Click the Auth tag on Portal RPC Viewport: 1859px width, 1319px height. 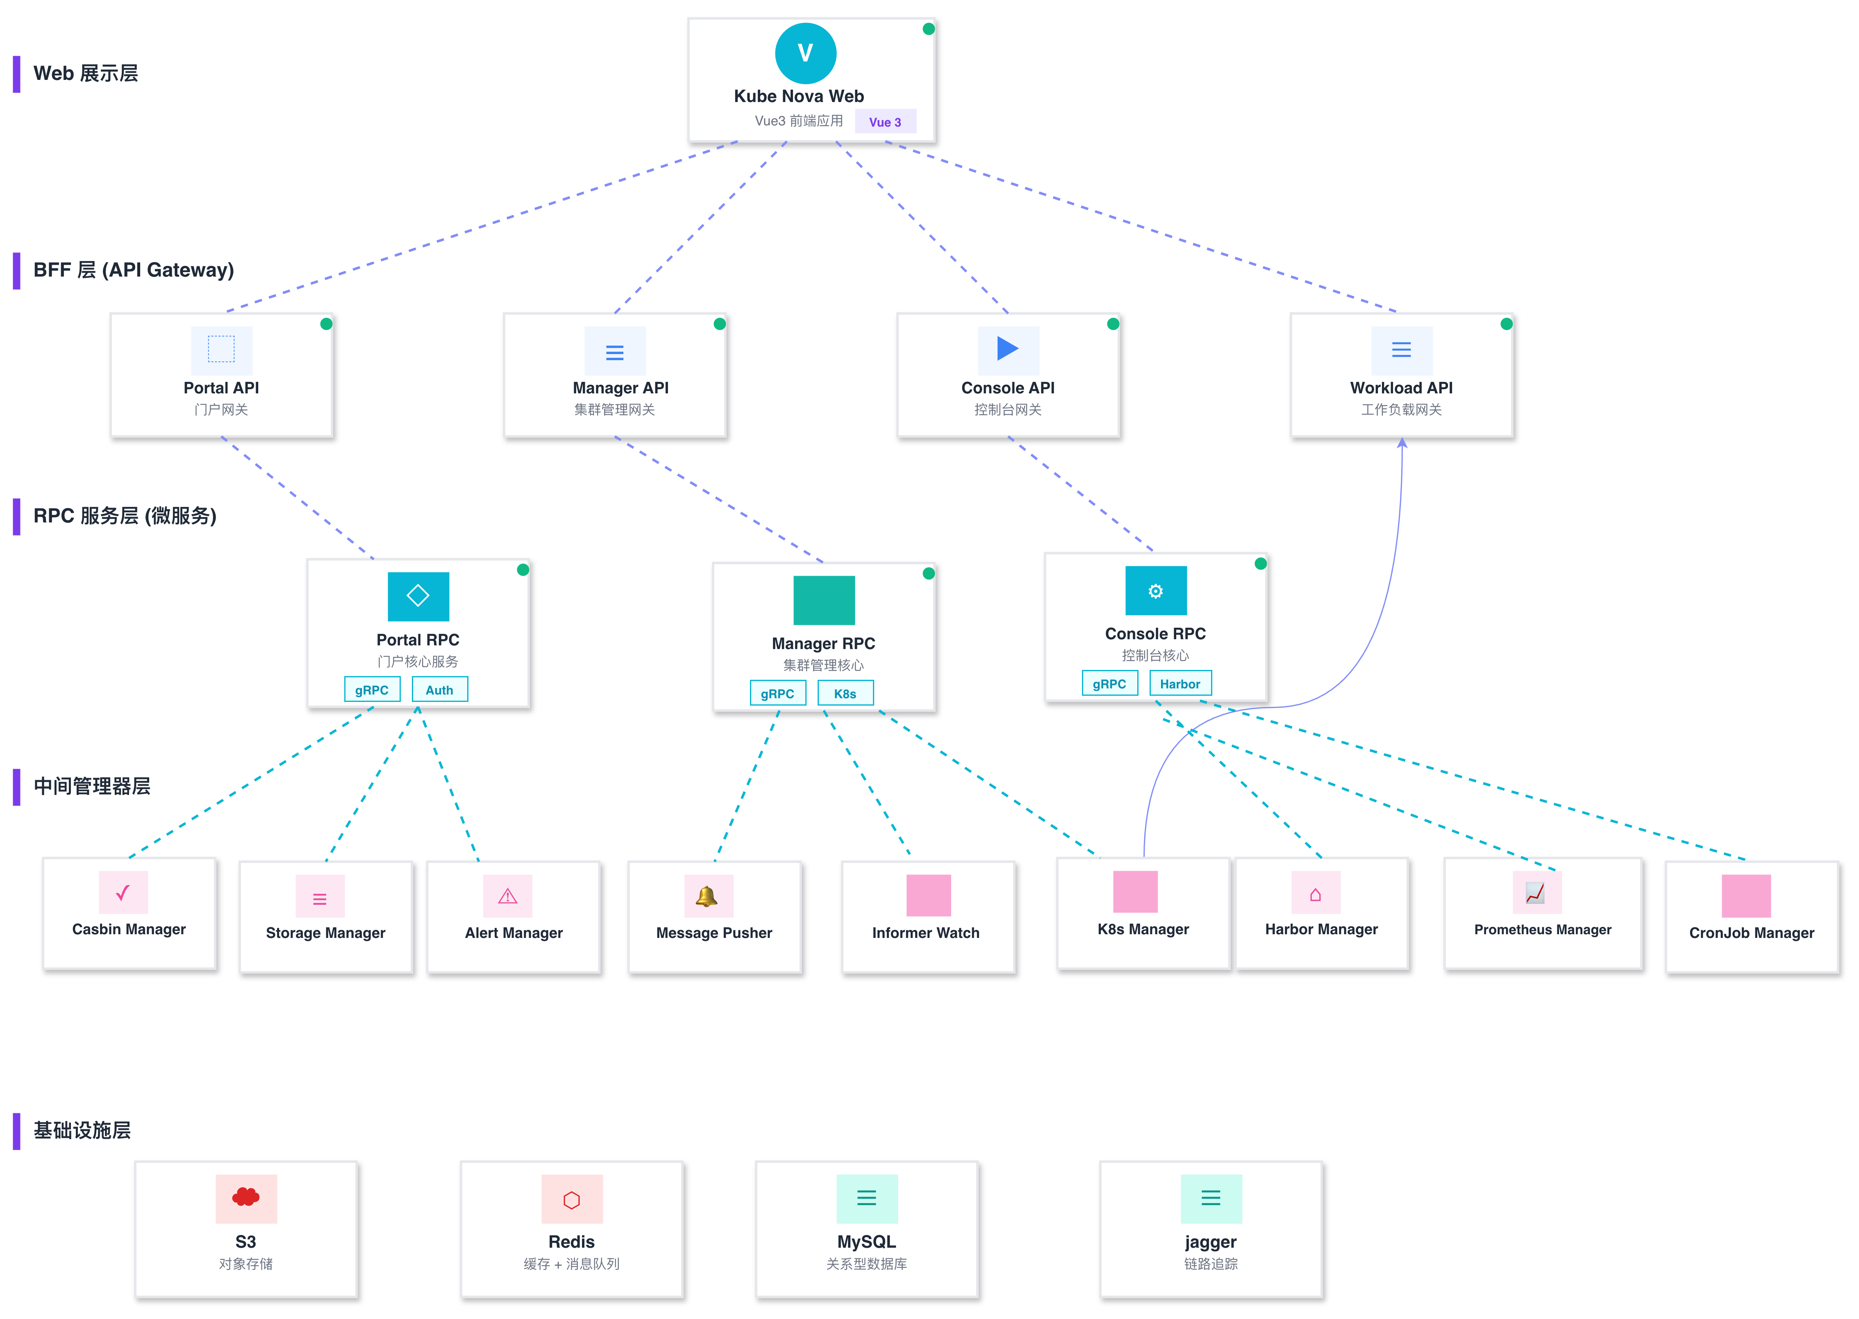439,690
